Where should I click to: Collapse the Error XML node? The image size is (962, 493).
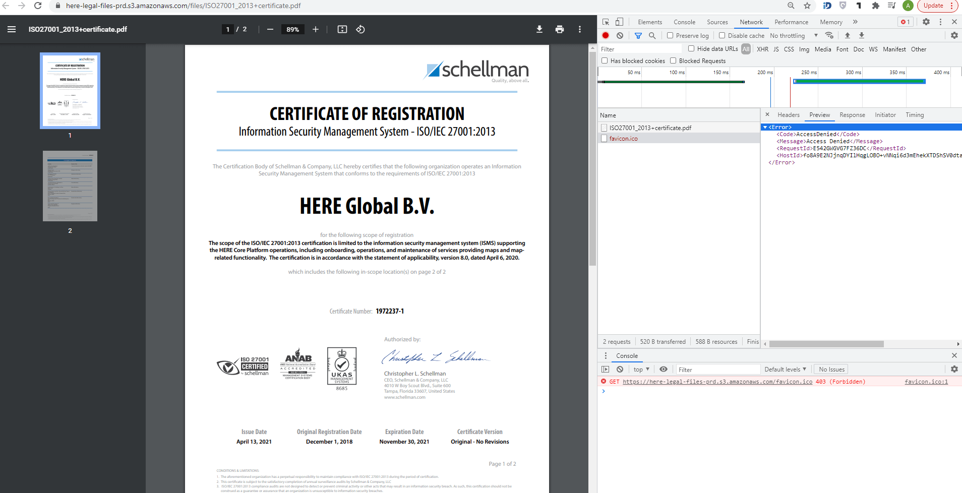(765, 127)
